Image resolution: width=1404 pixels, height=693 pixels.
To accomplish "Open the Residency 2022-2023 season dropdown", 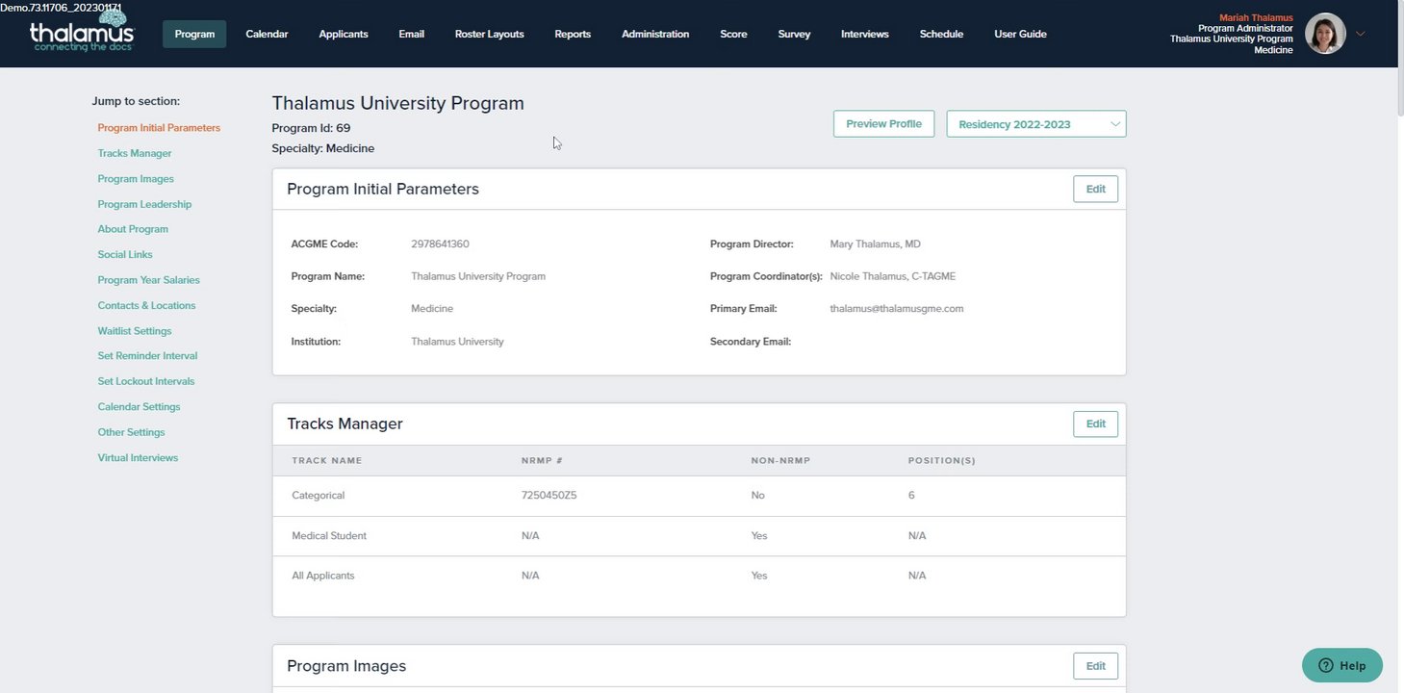I will pos(1035,124).
